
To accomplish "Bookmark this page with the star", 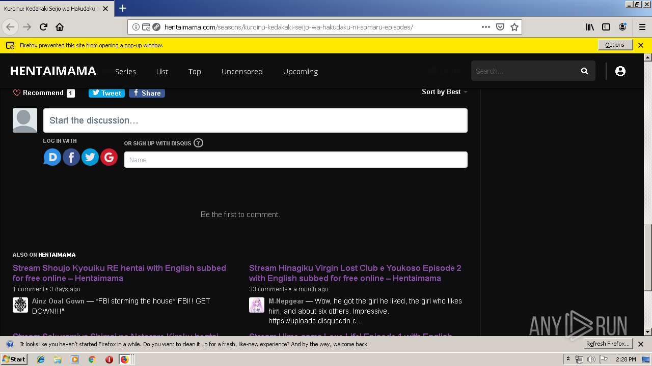I will 514,27.
